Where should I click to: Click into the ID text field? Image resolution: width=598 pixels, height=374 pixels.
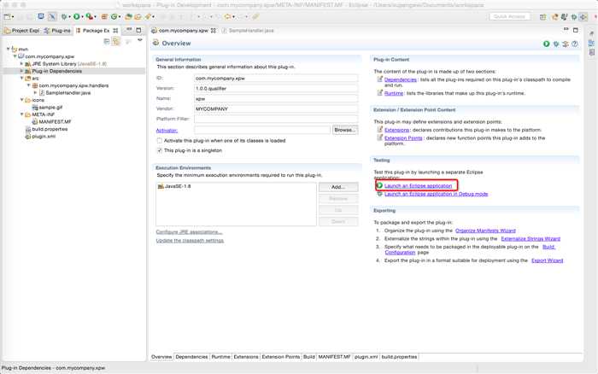coord(276,79)
